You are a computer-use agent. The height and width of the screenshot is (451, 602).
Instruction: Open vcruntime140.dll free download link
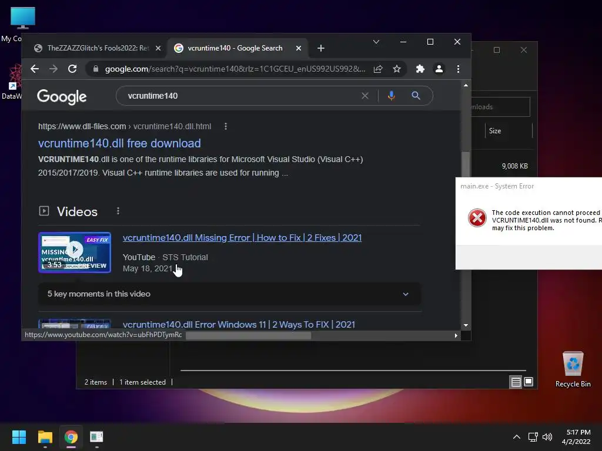point(119,143)
